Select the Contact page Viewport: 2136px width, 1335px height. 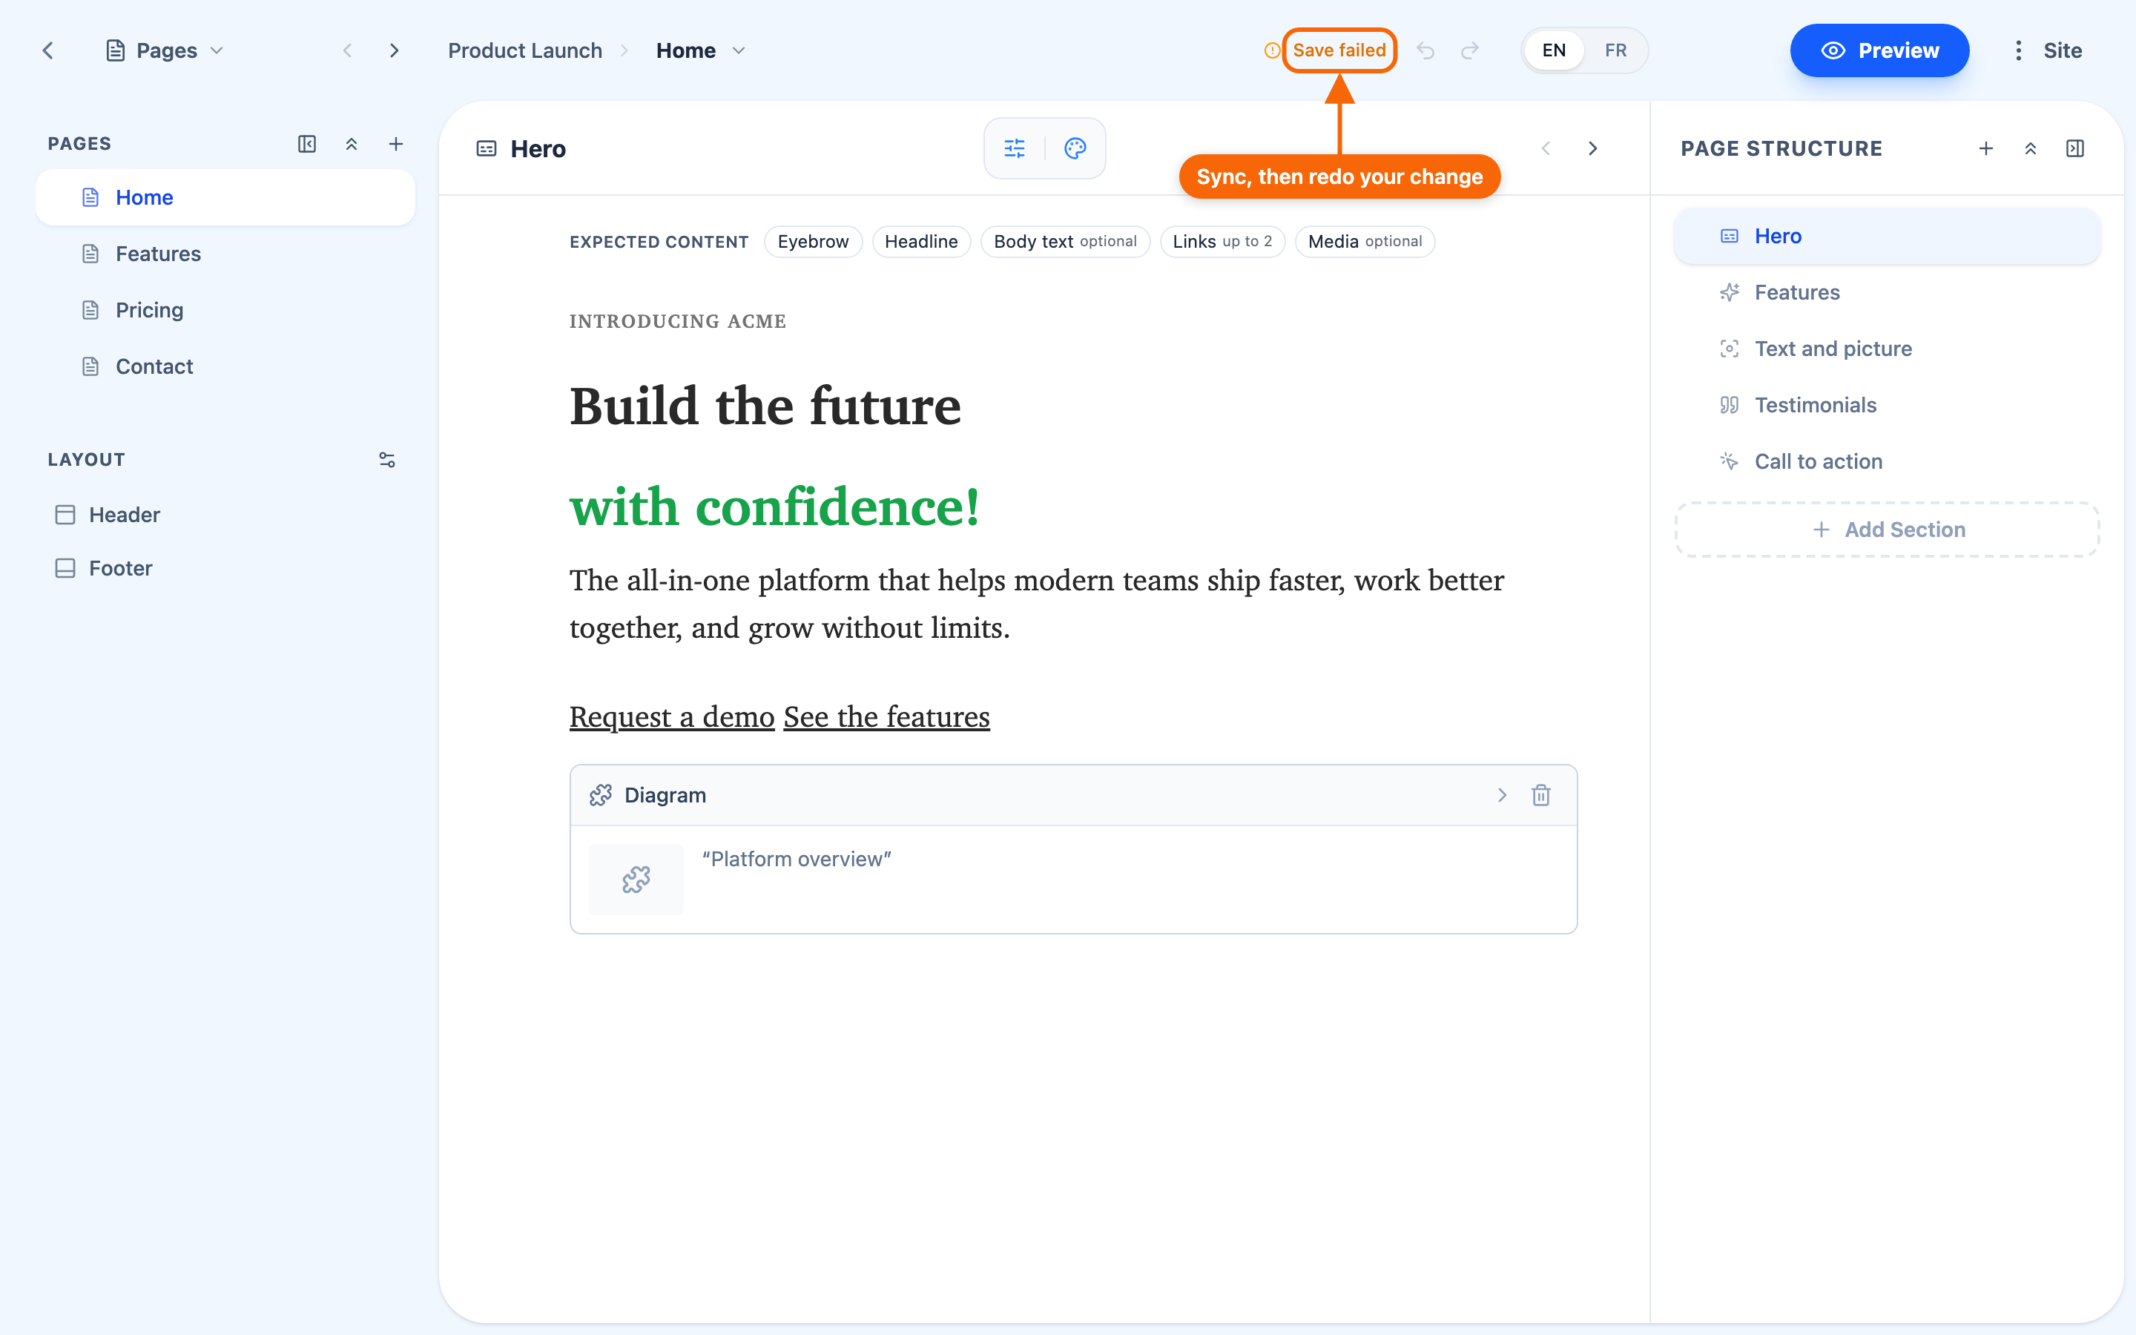pyautogui.click(x=225, y=366)
